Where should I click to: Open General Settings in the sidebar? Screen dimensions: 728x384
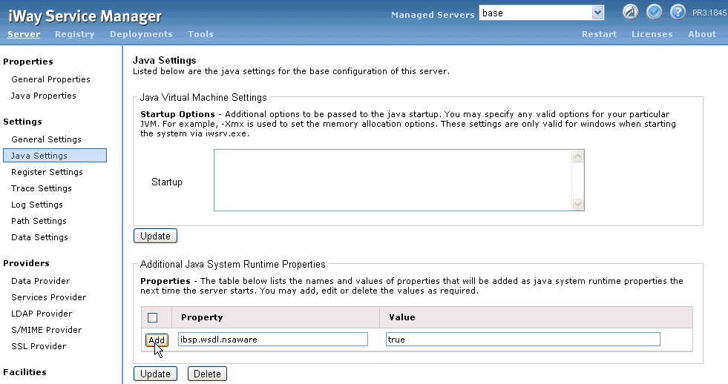click(x=47, y=139)
